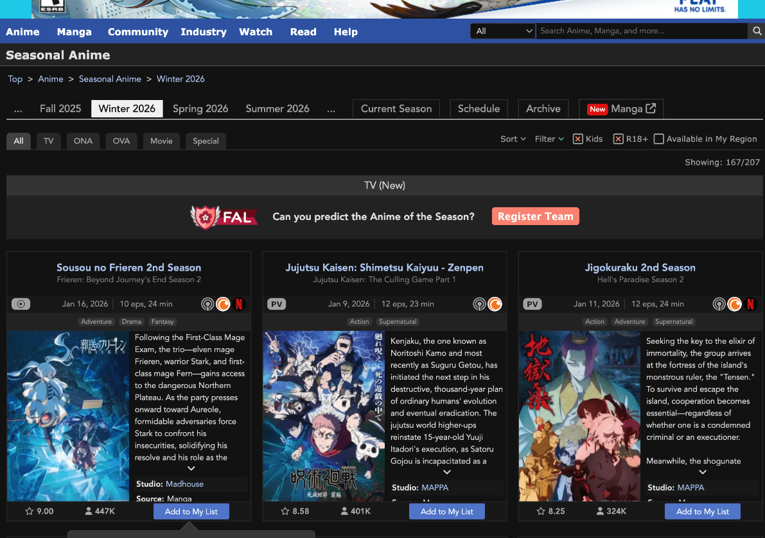
Task: Expand Jujutsu Kaisen synopsis chevron
Action: [447, 472]
